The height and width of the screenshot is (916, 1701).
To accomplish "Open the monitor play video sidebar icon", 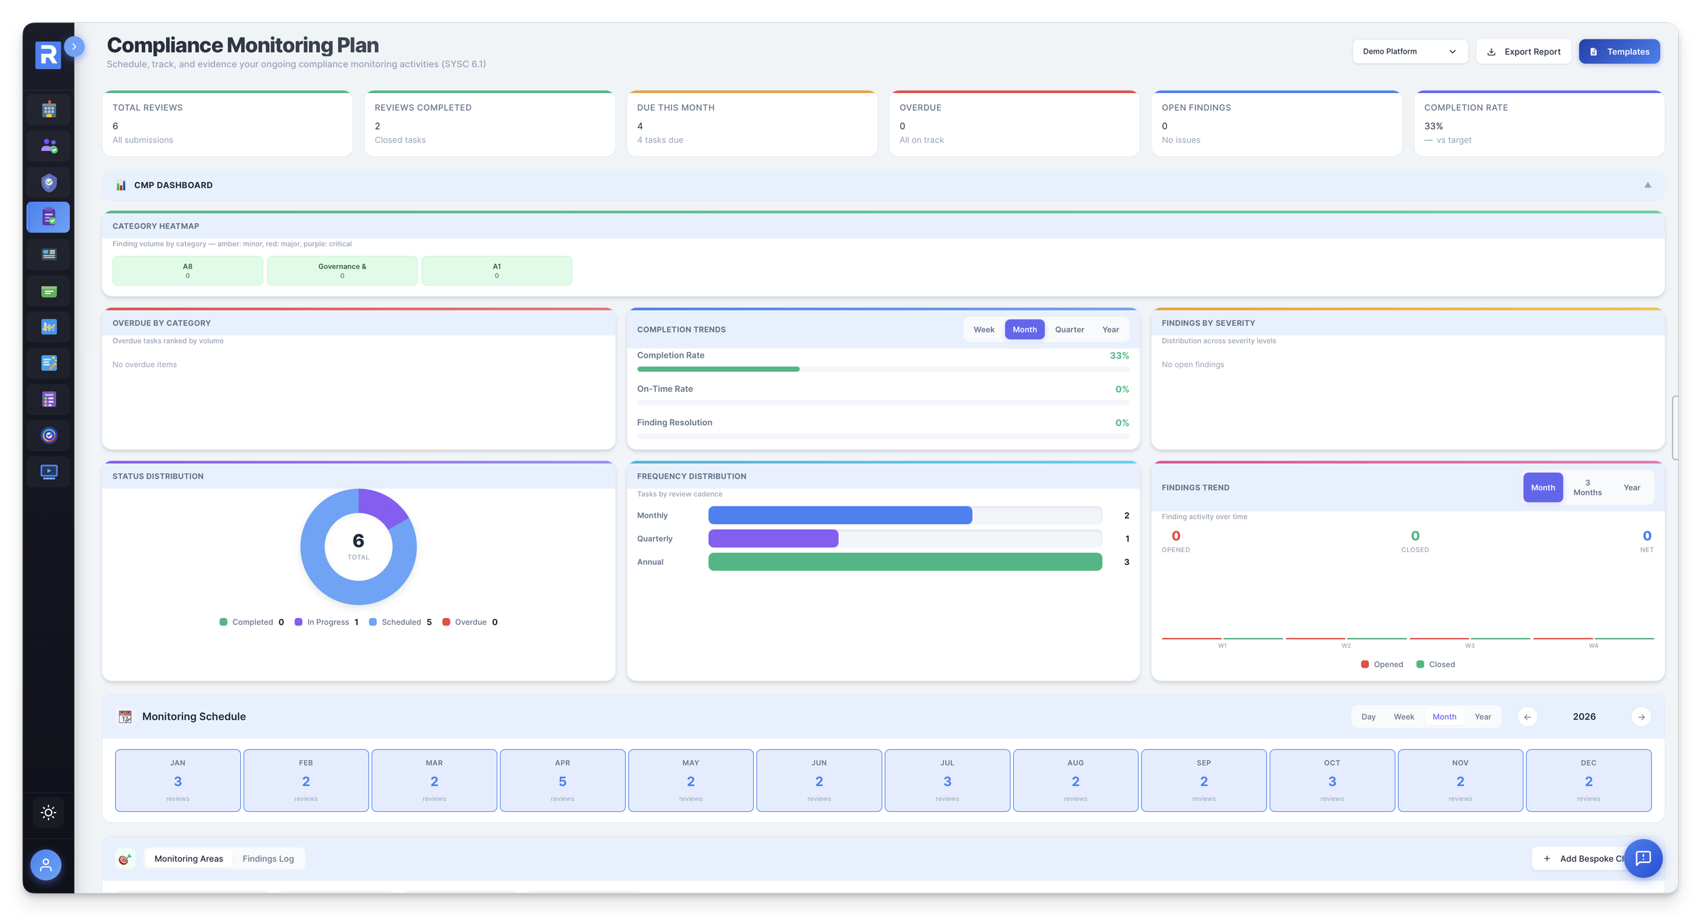I will tap(48, 471).
